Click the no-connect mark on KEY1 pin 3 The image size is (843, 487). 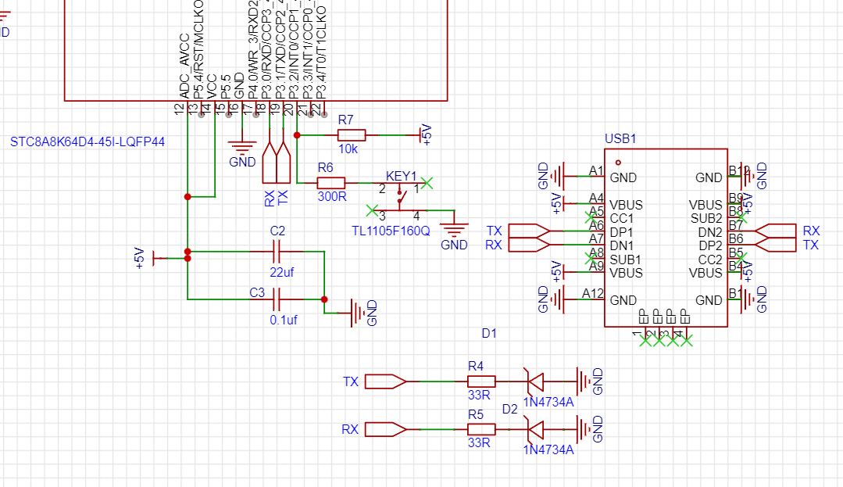tap(372, 209)
